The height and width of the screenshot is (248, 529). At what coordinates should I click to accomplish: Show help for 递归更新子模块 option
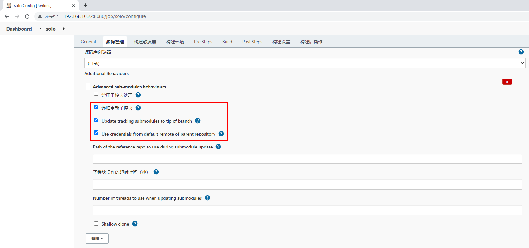click(x=138, y=108)
